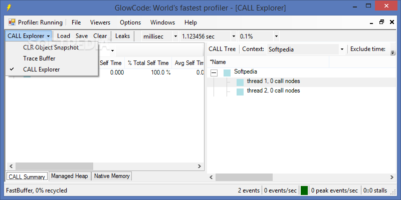Collapse the Softpedia tree node
401x200 pixels.
coord(214,73)
